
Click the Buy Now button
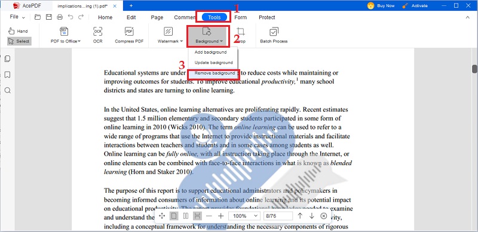pyautogui.click(x=381, y=5)
